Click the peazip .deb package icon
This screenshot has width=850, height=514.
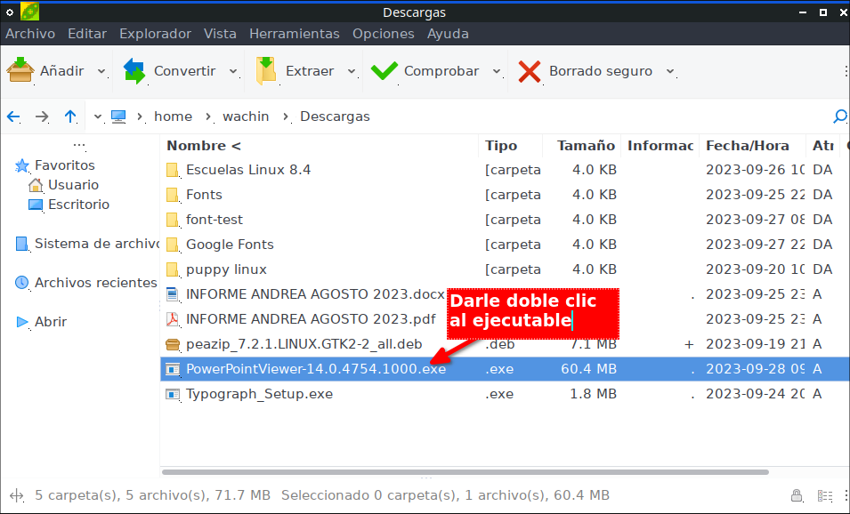point(173,344)
